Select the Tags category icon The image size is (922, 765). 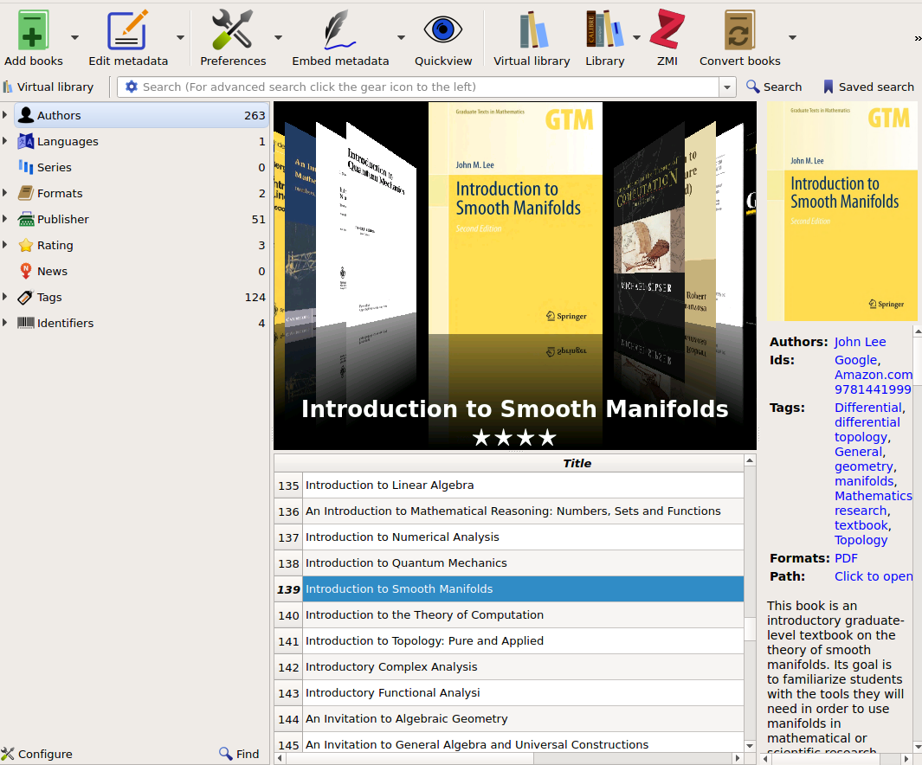click(25, 298)
